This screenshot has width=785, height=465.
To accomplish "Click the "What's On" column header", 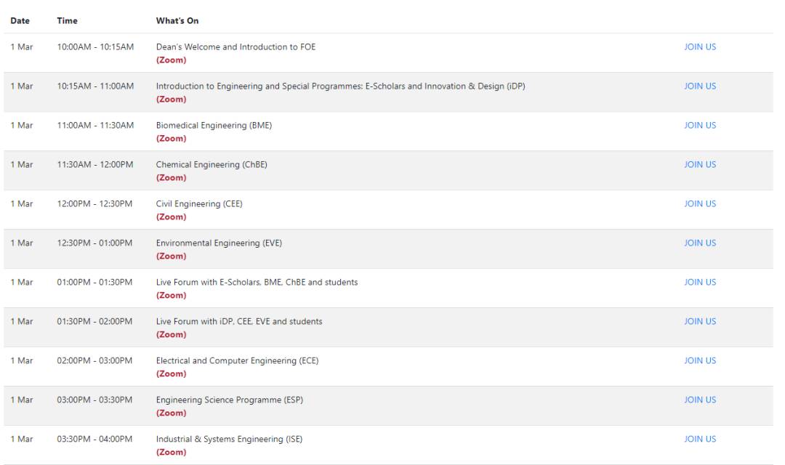I will pyautogui.click(x=177, y=21).
